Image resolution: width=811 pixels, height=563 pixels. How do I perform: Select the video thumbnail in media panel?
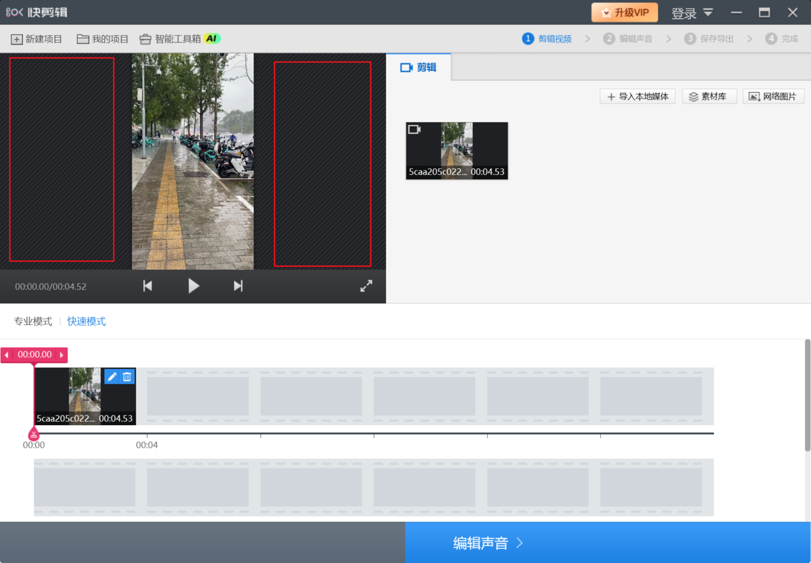click(457, 151)
